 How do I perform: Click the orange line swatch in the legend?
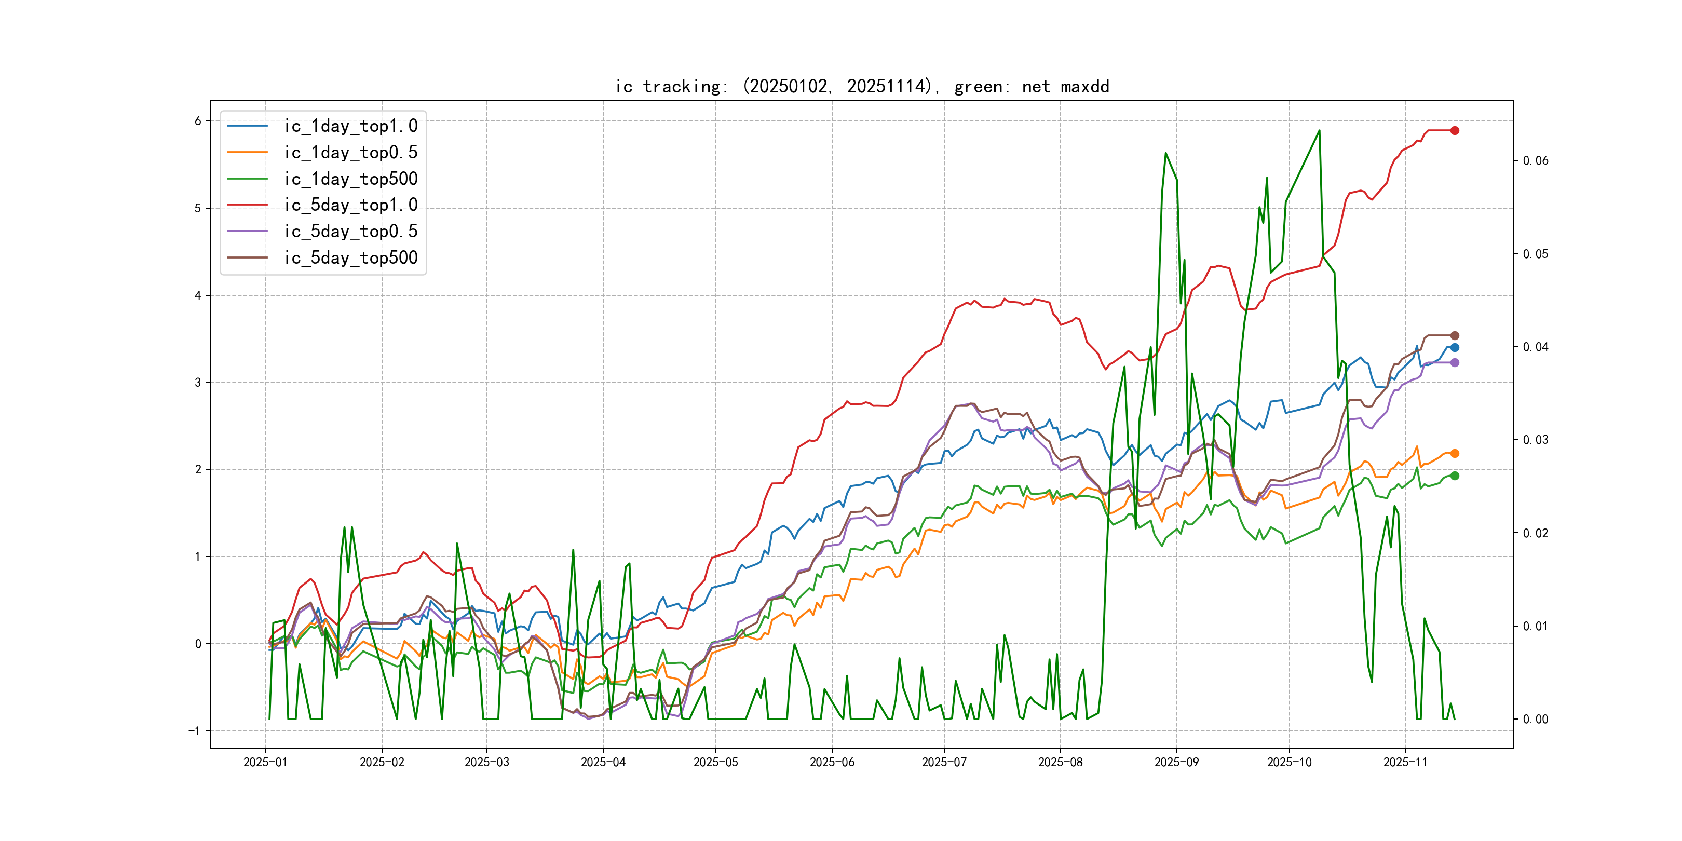pos(247,152)
